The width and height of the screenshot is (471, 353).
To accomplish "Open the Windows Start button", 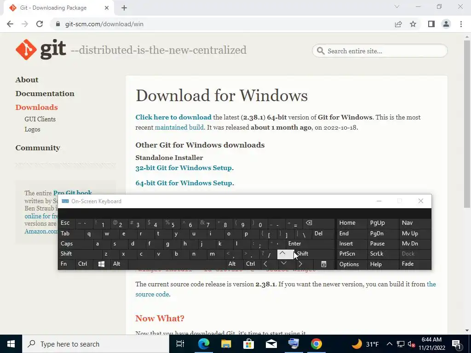I will (x=11, y=344).
